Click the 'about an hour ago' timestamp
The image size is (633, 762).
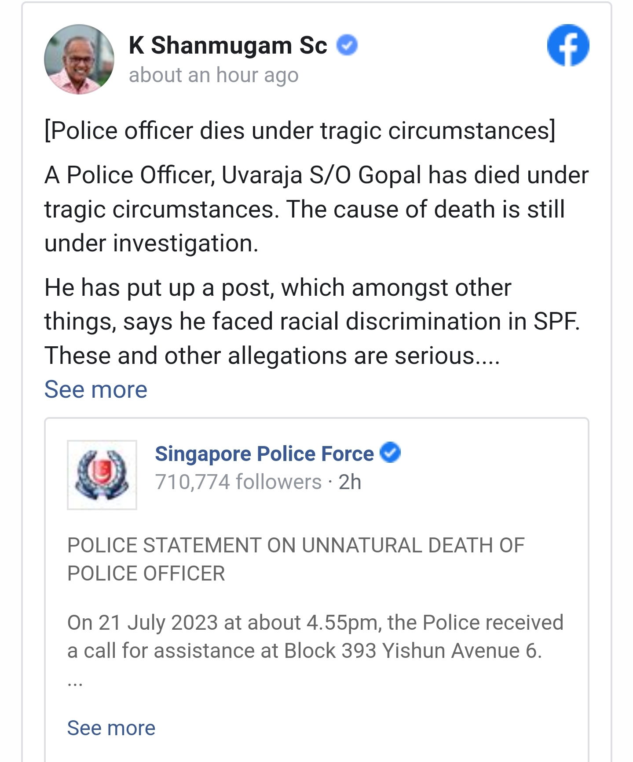(213, 75)
